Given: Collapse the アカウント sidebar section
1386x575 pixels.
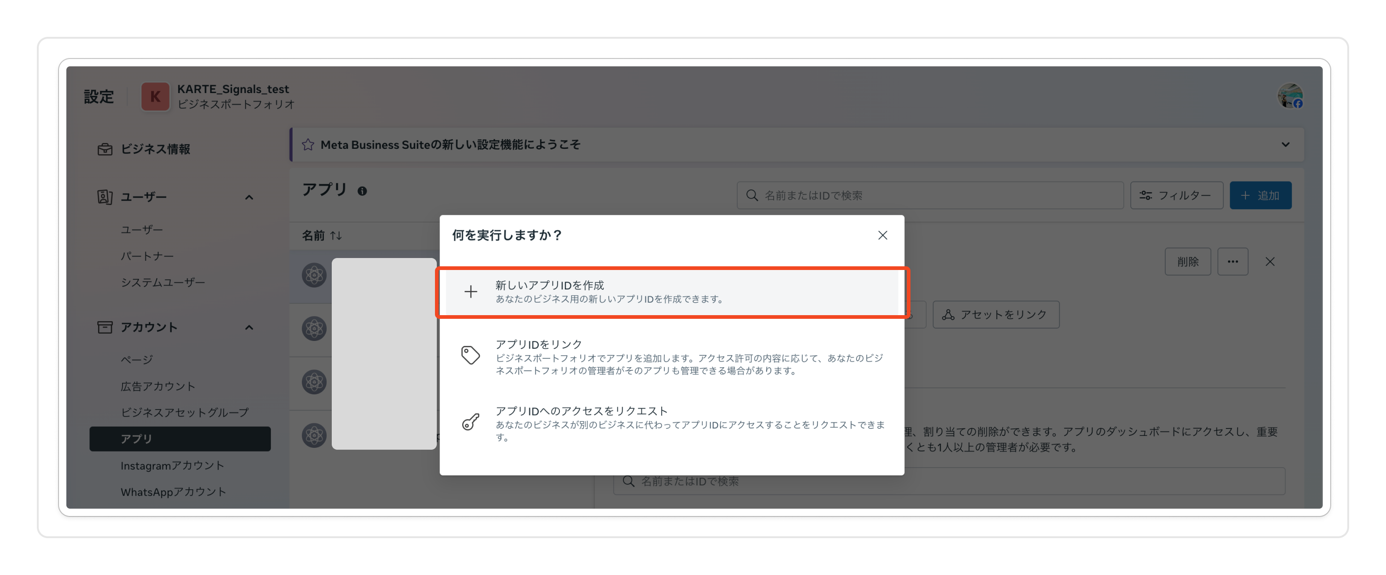Looking at the screenshot, I should pyautogui.click(x=249, y=328).
